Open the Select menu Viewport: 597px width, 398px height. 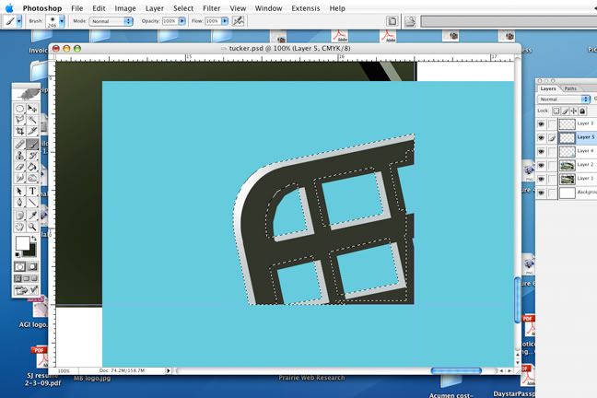click(x=183, y=8)
